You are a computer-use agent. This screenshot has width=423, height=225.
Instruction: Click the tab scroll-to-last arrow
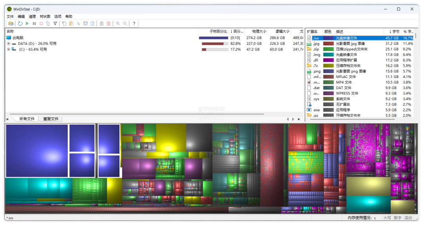coord(299,119)
